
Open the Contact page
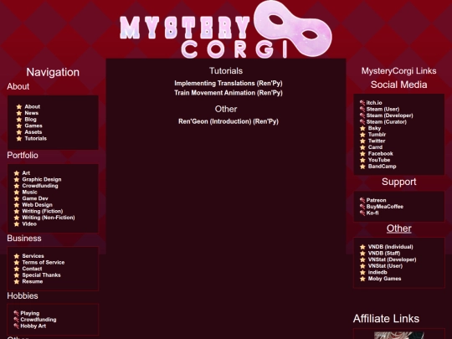(x=32, y=269)
